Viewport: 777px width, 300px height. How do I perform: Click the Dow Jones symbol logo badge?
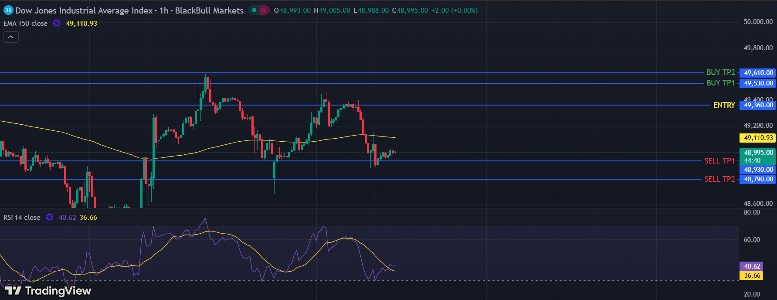tap(8, 10)
